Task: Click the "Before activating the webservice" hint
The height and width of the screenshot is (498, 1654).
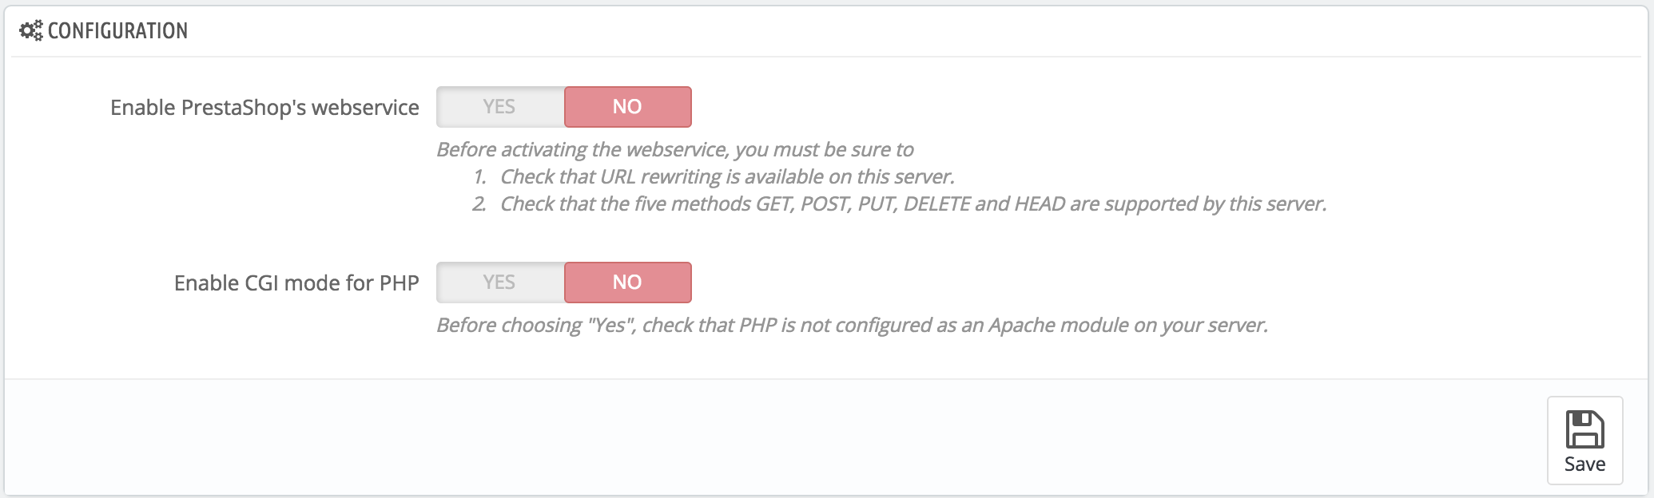Action: [674, 150]
